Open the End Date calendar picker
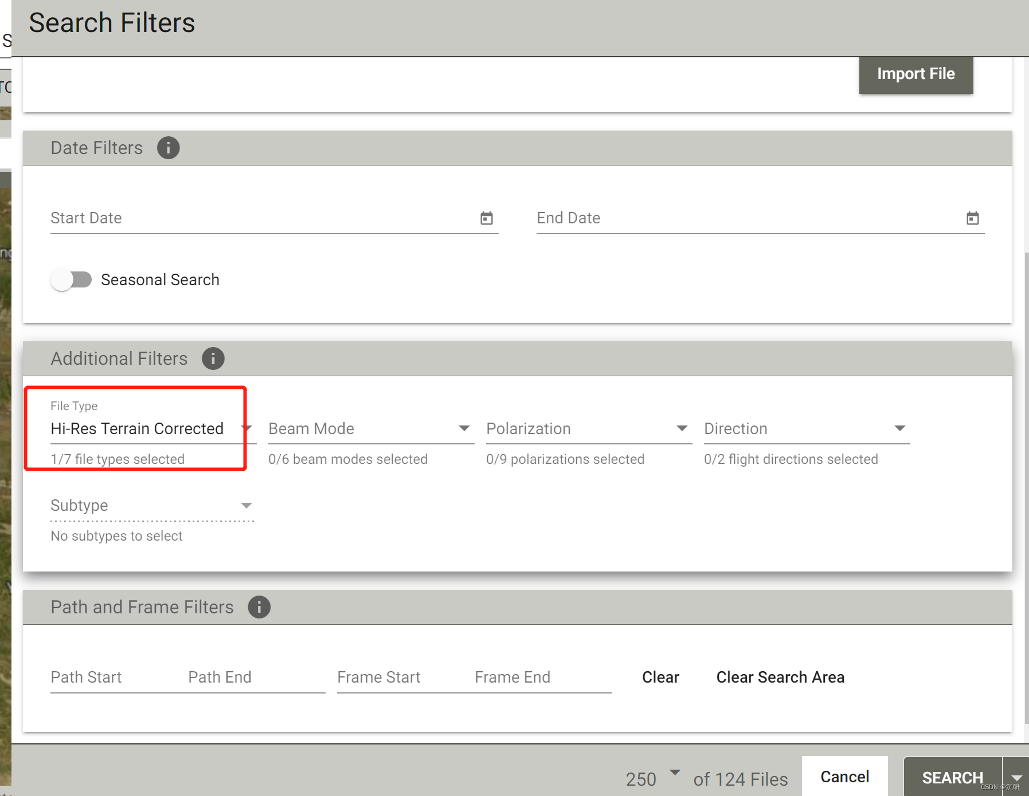1029x796 pixels. click(x=972, y=218)
